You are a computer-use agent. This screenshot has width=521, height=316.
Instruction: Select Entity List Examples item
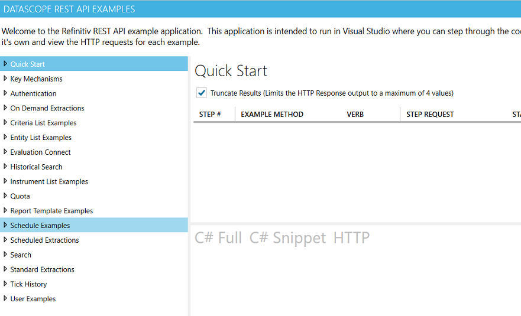point(41,138)
